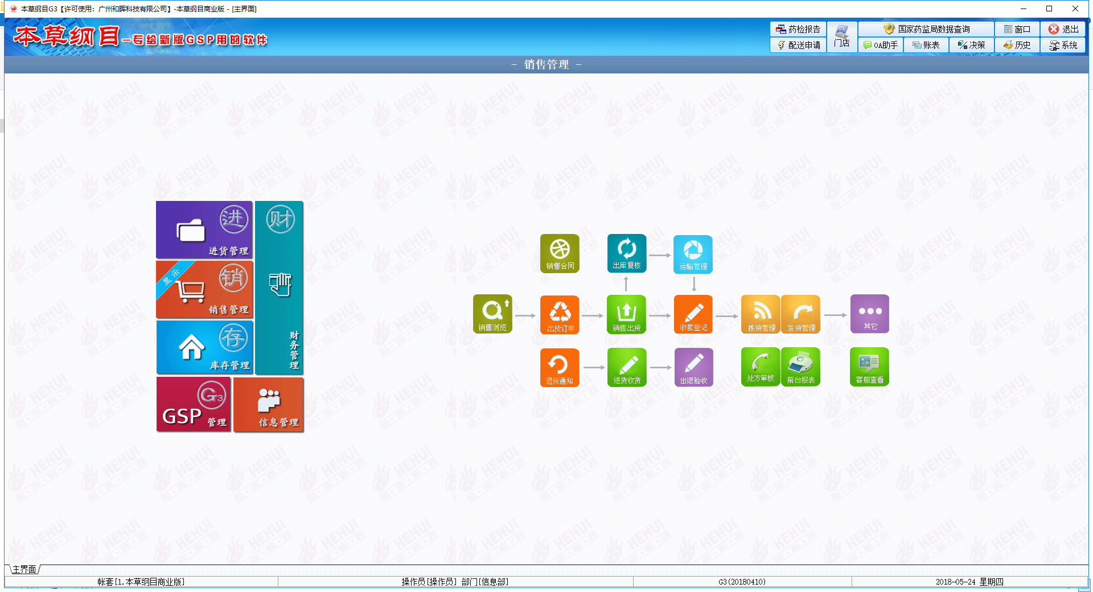Select the GSP管理 tile

point(194,404)
